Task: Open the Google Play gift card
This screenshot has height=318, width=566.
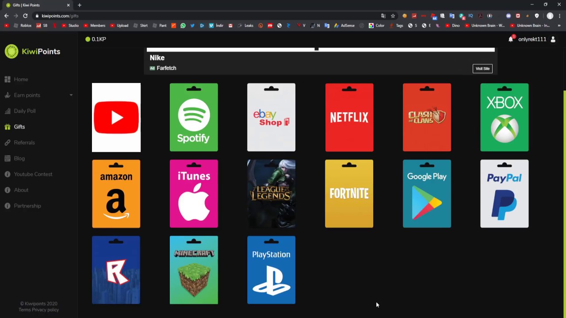Action: 427,194
